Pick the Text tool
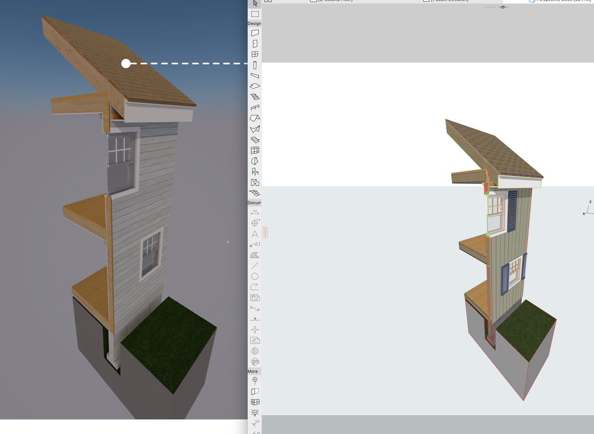Viewport: 594px width, 434px height. tap(255, 234)
